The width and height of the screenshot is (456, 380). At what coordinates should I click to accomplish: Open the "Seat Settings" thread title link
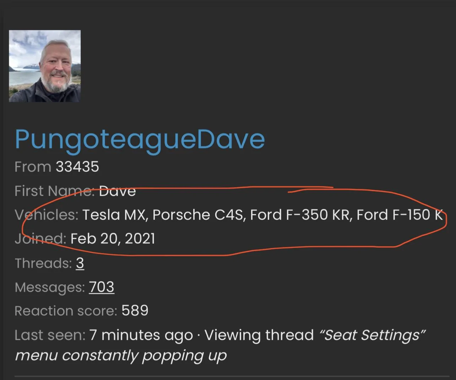click(373, 335)
